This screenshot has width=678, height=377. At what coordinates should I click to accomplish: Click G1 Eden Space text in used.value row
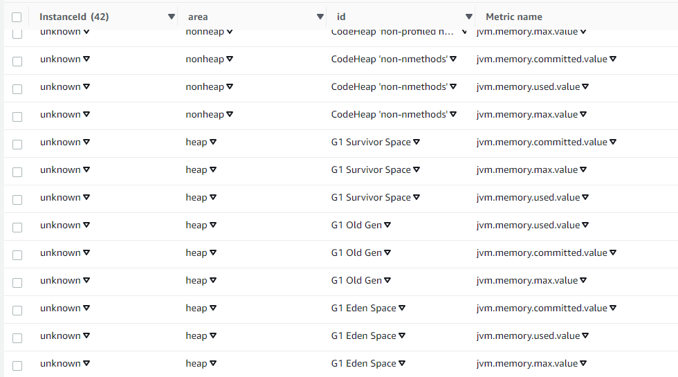[363, 335]
